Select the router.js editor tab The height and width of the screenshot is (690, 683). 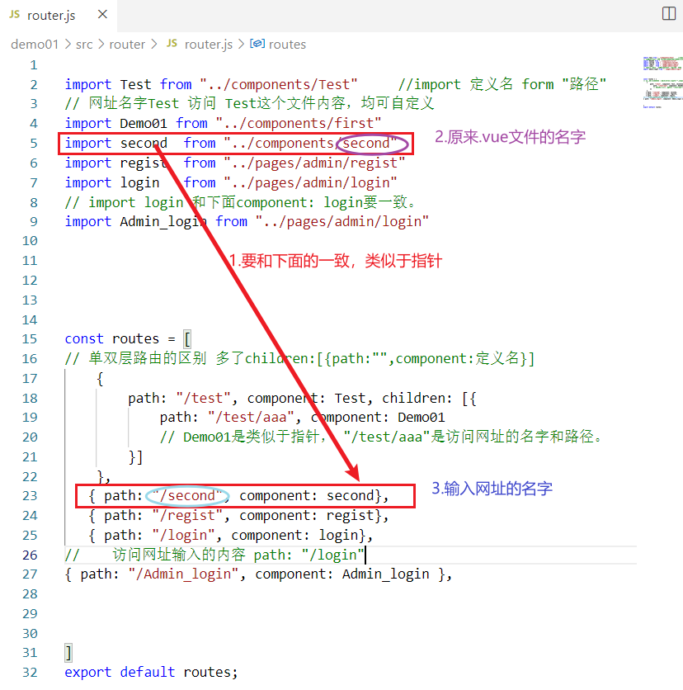click(x=49, y=14)
